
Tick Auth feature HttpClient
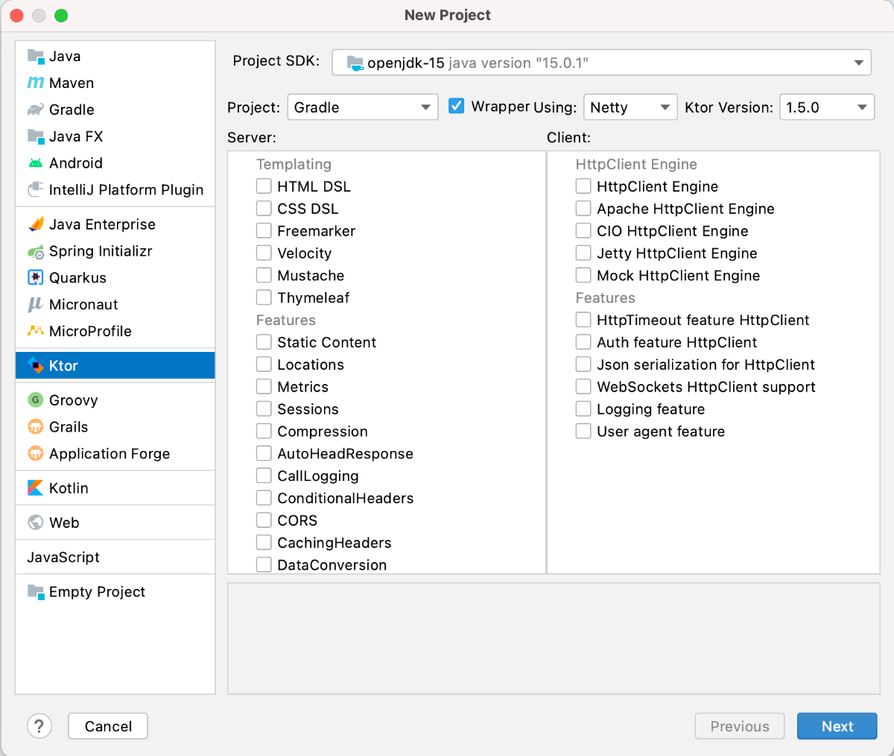pyautogui.click(x=583, y=342)
